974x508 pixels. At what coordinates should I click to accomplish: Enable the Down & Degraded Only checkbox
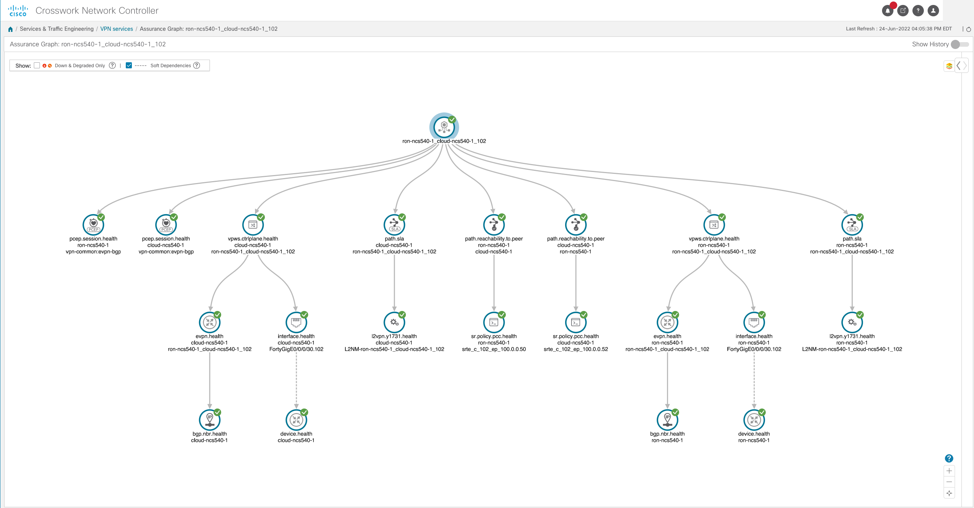(x=37, y=65)
